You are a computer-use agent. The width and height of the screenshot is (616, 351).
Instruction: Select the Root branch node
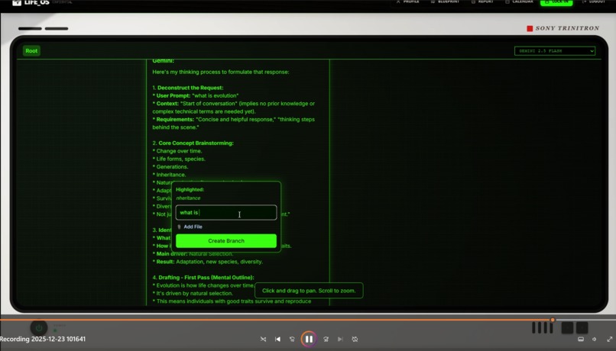point(31,50)
